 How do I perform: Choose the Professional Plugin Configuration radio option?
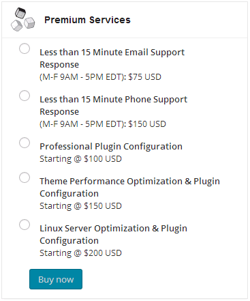tap(25, 143)
